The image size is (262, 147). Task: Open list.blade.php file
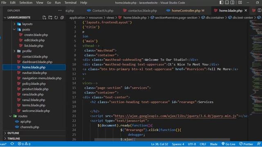34,46
